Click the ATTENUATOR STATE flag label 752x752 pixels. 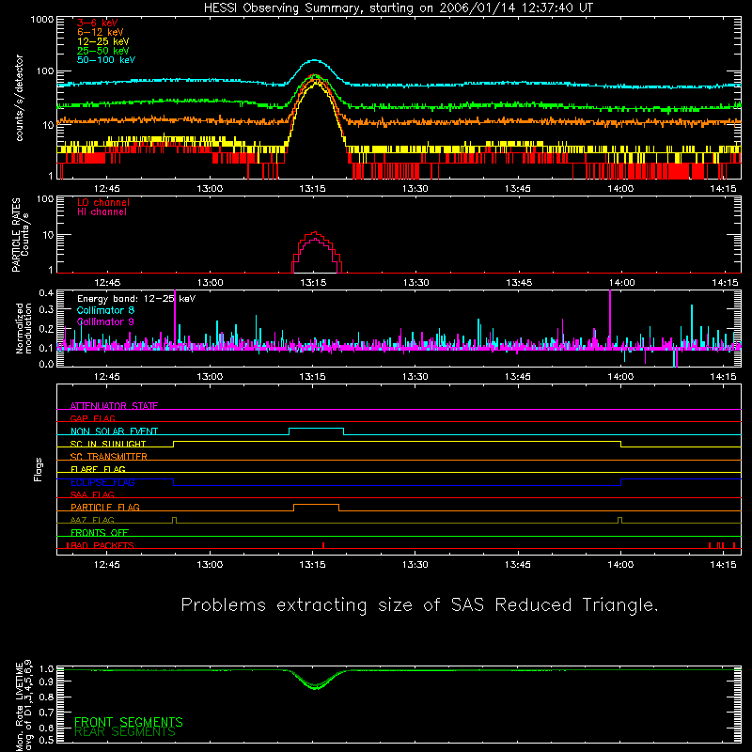point(114,406)
